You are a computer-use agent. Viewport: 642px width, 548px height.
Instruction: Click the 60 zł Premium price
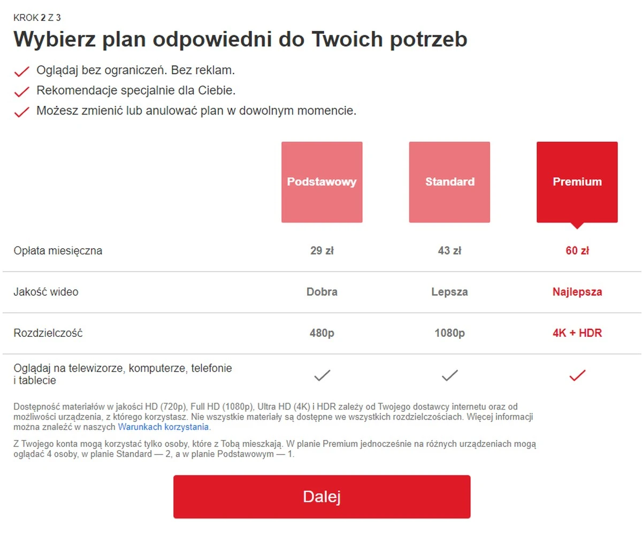577,251
